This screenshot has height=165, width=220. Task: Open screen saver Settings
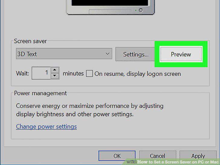pos(135,54)
